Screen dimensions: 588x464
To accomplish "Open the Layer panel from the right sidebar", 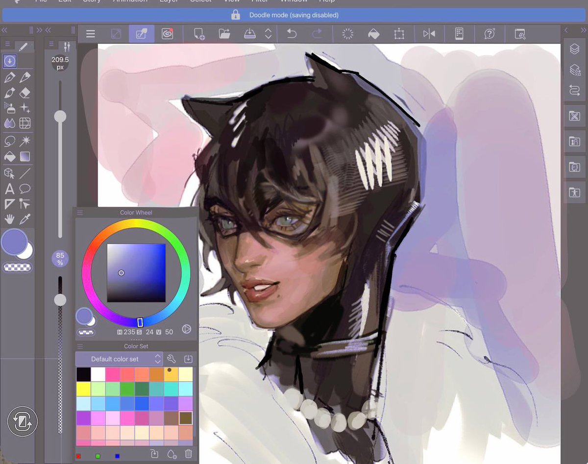I will coord(574,48).
